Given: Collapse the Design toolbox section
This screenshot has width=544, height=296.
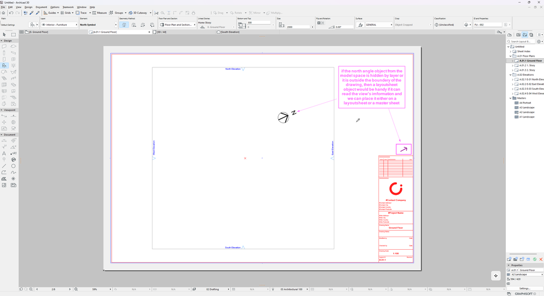Looking at the screenshot, I should [x=2, y=41].
